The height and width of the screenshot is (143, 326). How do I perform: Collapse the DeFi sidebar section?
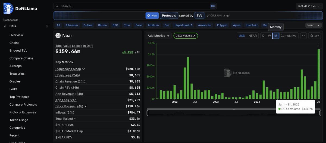(47, 26)
